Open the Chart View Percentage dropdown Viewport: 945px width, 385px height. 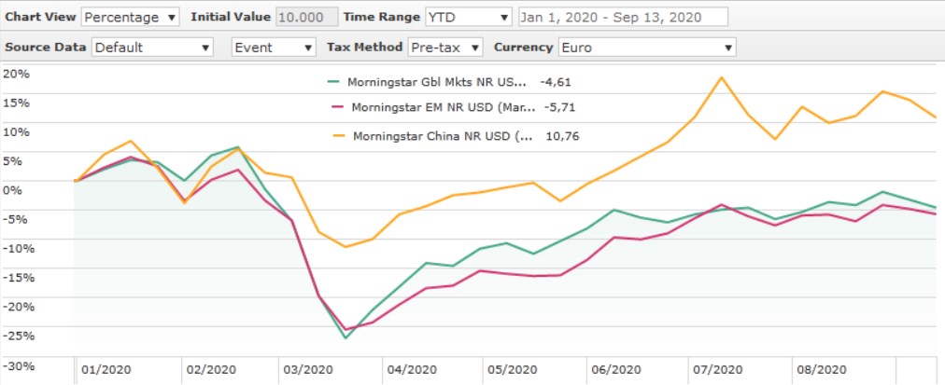pyautogui.click(x=130, y=18)
